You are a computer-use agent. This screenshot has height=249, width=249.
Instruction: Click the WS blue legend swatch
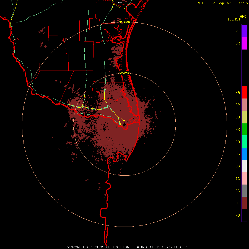[244, 154]
